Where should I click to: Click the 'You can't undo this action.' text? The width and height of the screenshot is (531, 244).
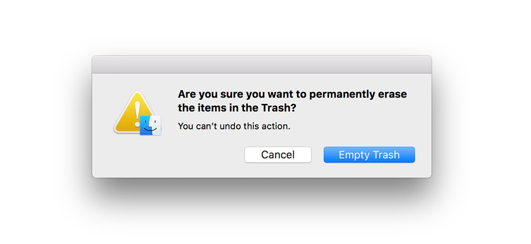(234, 127)
